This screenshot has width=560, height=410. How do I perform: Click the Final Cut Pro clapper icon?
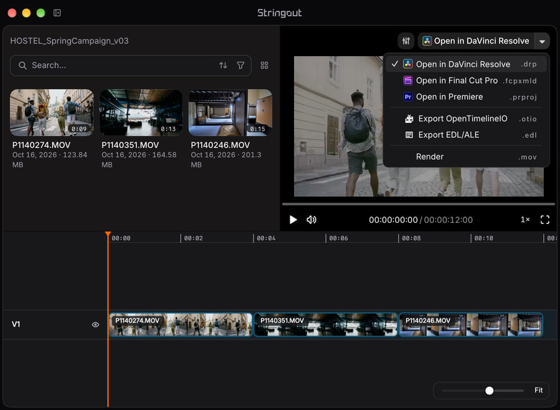pos(408,81)
